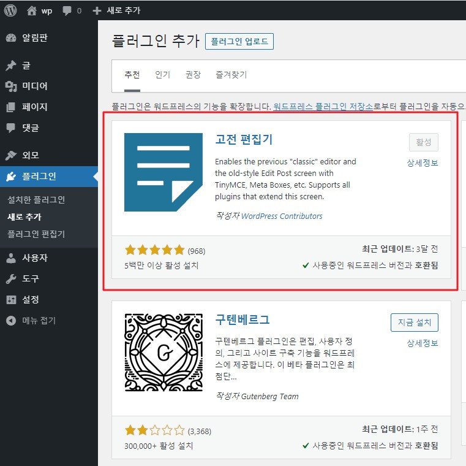Click the (968) rating count
The width and height of the screenshot is (466, 466).
click(197, 251)
